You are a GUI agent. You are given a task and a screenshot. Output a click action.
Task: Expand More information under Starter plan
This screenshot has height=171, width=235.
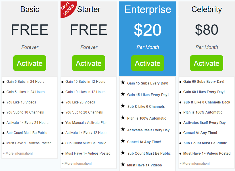tap(77, 164)
